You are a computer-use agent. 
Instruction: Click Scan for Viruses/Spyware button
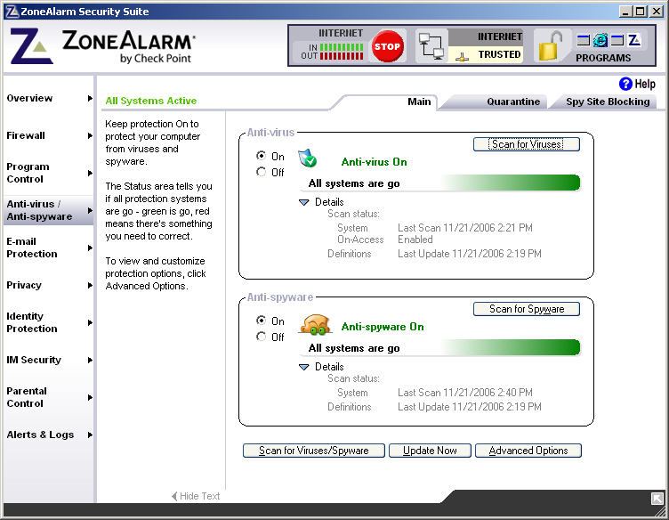click(x=313, y=451)
